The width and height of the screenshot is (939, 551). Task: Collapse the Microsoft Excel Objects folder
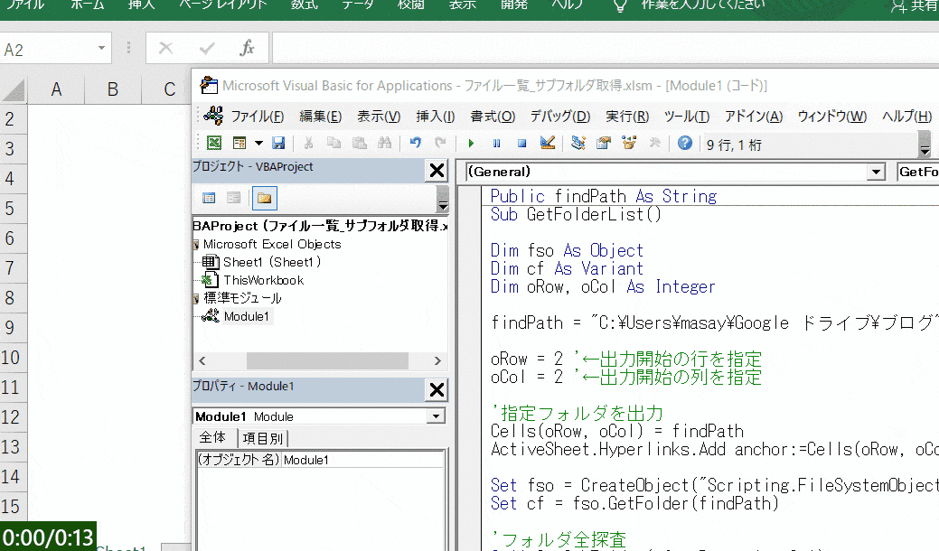click(x=196, y=244)
